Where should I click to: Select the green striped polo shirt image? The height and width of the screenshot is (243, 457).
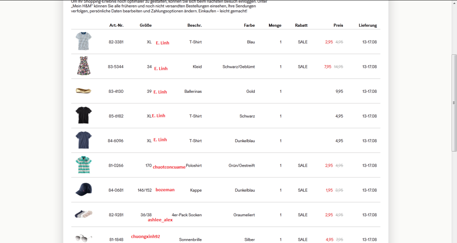84,165
